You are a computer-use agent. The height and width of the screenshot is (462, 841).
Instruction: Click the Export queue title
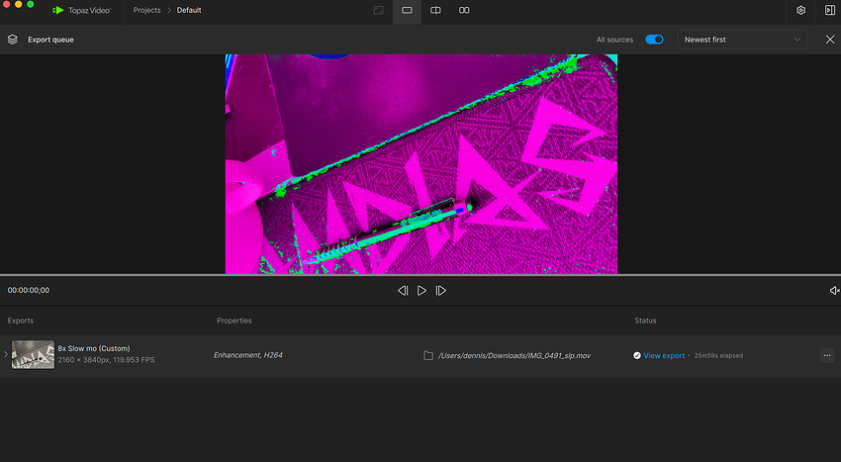[x=50, y=40]
